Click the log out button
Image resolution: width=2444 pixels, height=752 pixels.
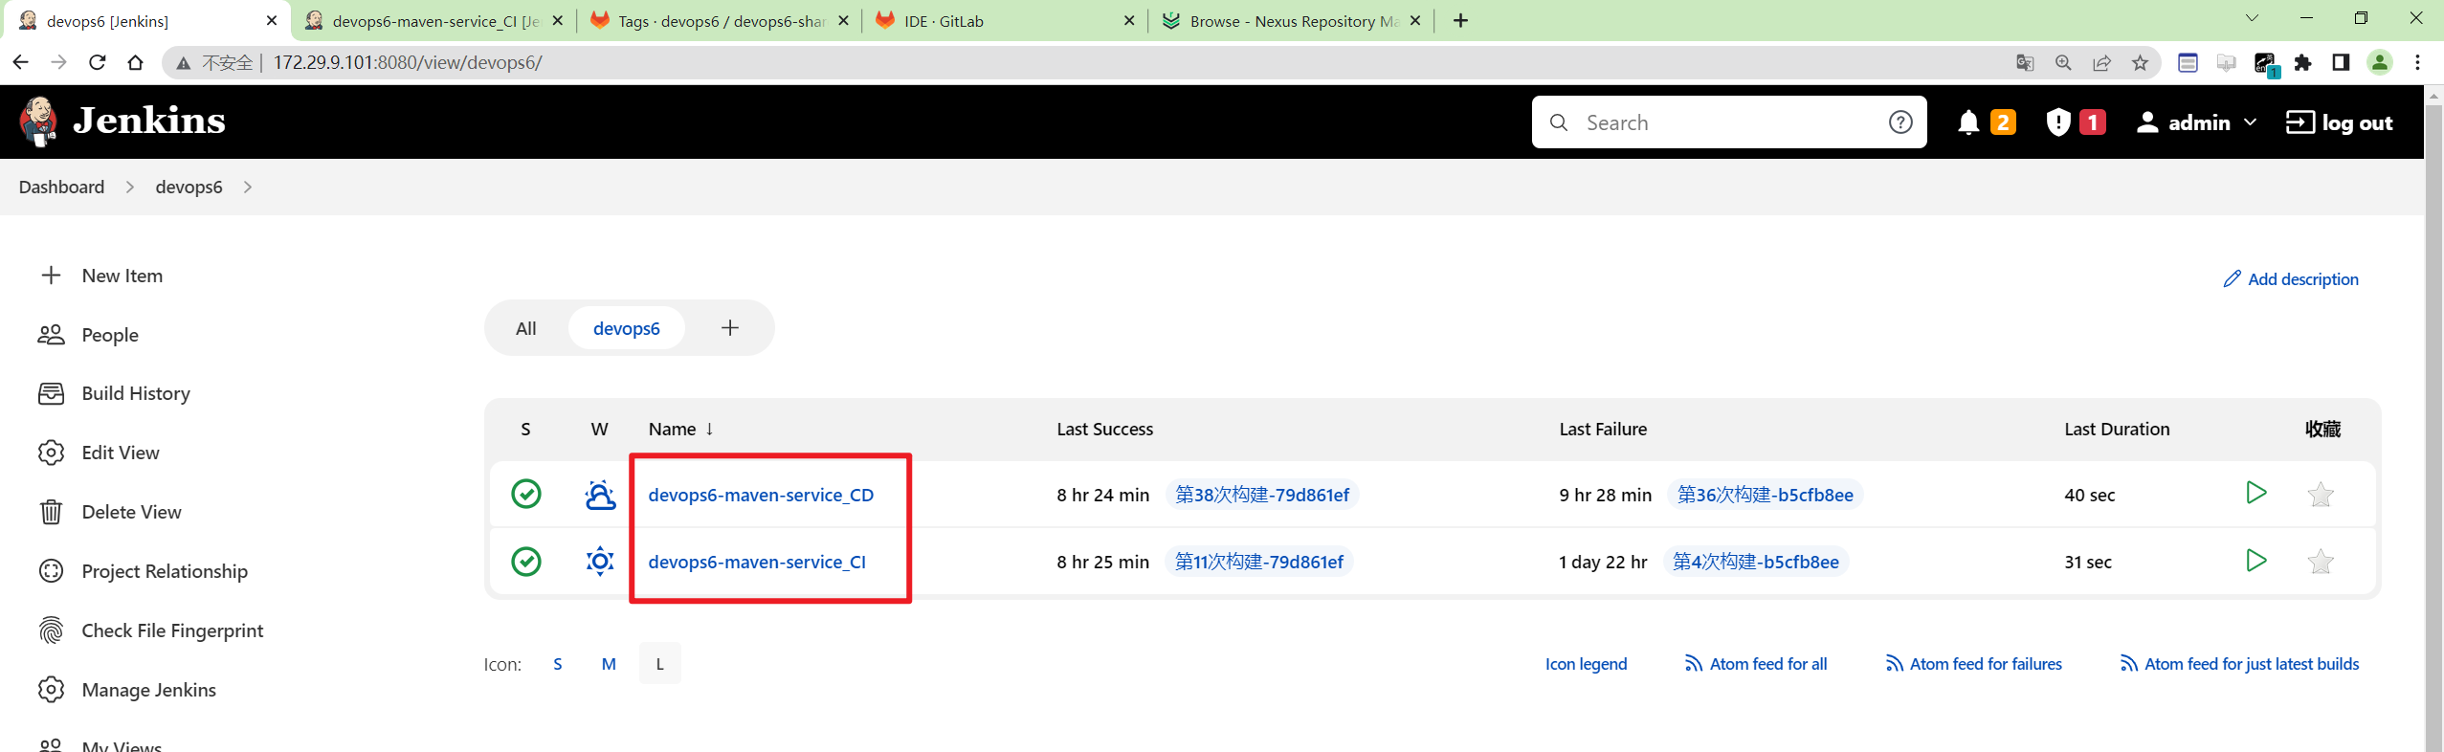pyautogui.click(x=2339, y=122)
